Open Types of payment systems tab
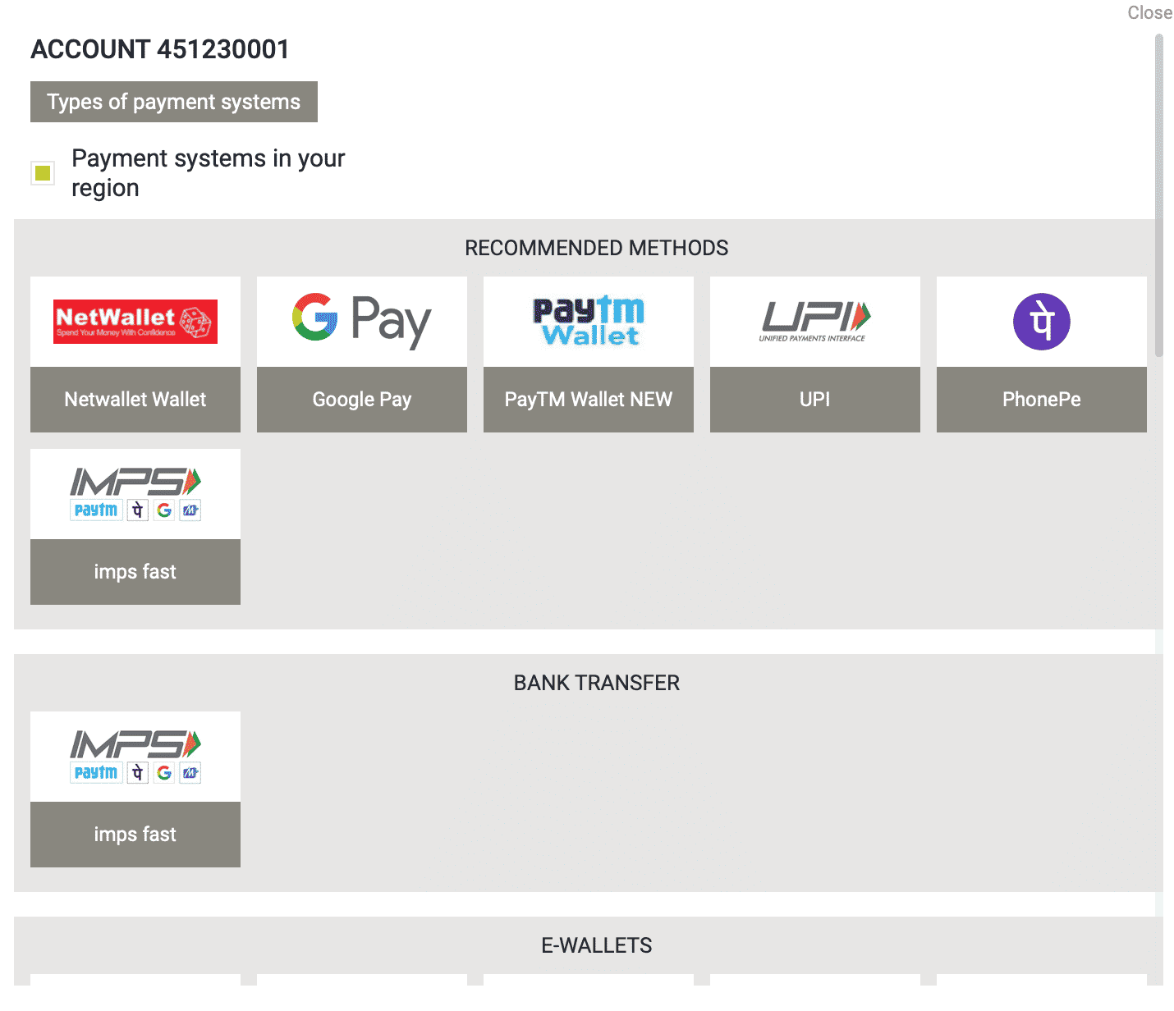Viewport: 1174px width, 1011px height. point(174,102)
